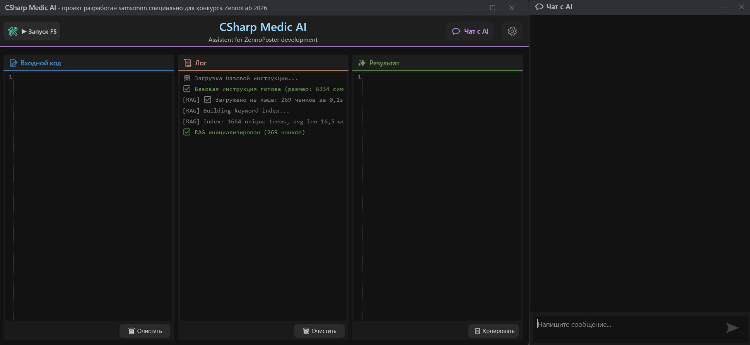
Task: Click the send arrow in chat
Action: (x=732, y=328)
